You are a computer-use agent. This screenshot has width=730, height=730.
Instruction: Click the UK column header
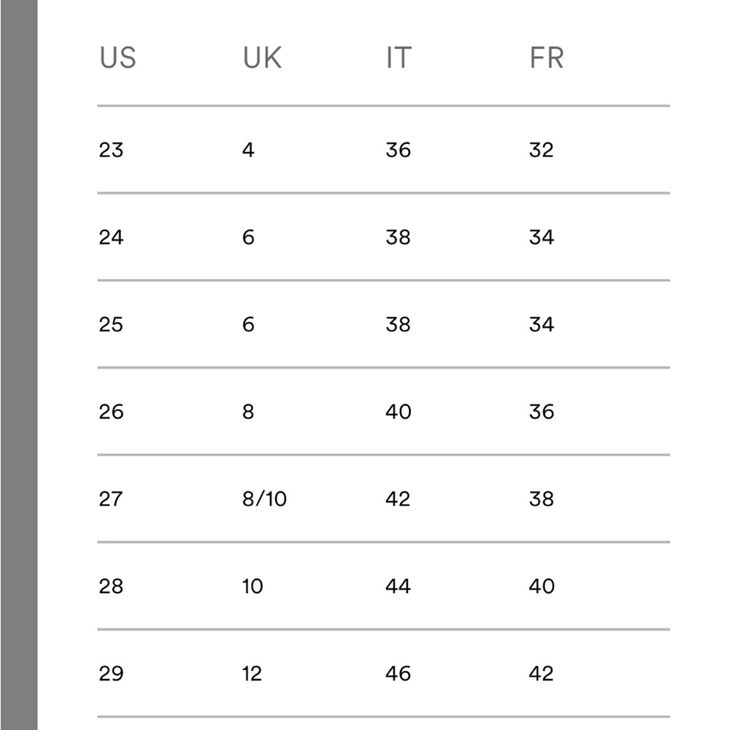click(x=262, y=58)
